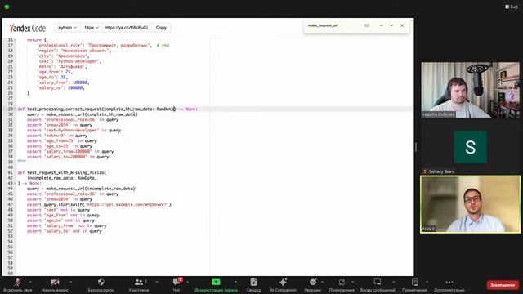Viewport: 523px width, 294px height.
Task: Click green encryption shield icon
Action: 7,7
